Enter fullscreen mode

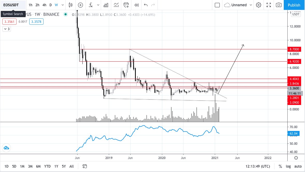pyautogui.click(x=269, y=5)
